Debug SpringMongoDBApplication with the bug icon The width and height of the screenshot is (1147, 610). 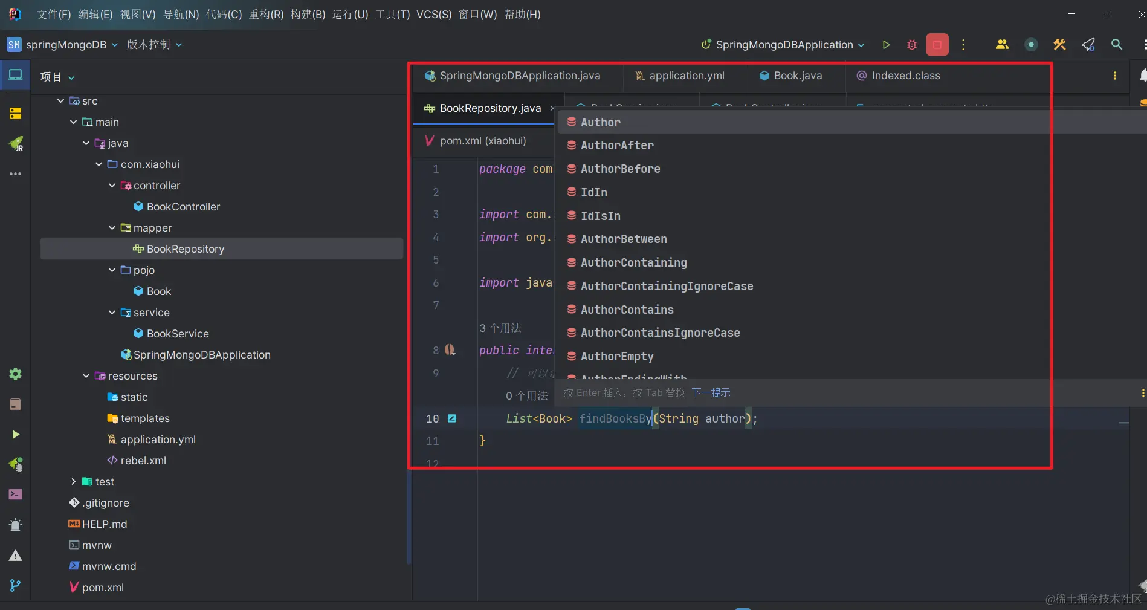(912, 45)
